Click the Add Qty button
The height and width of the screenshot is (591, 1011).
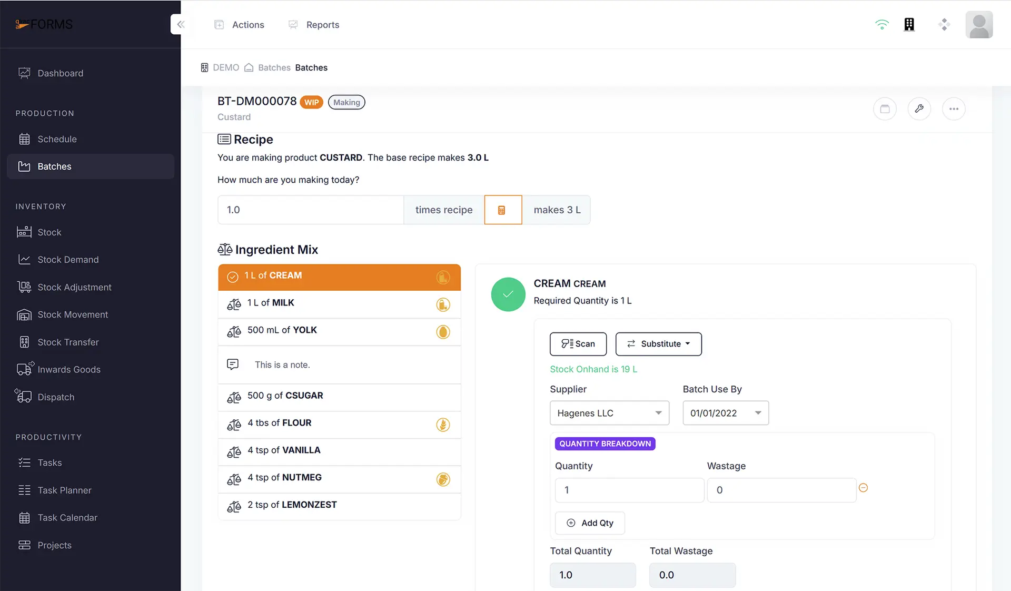coord(590,523)
